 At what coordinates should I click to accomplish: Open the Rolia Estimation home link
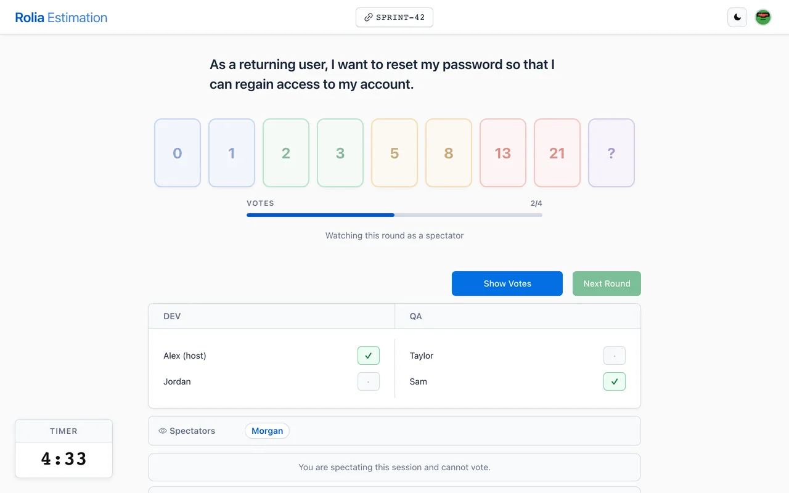(x=61, y=17)
